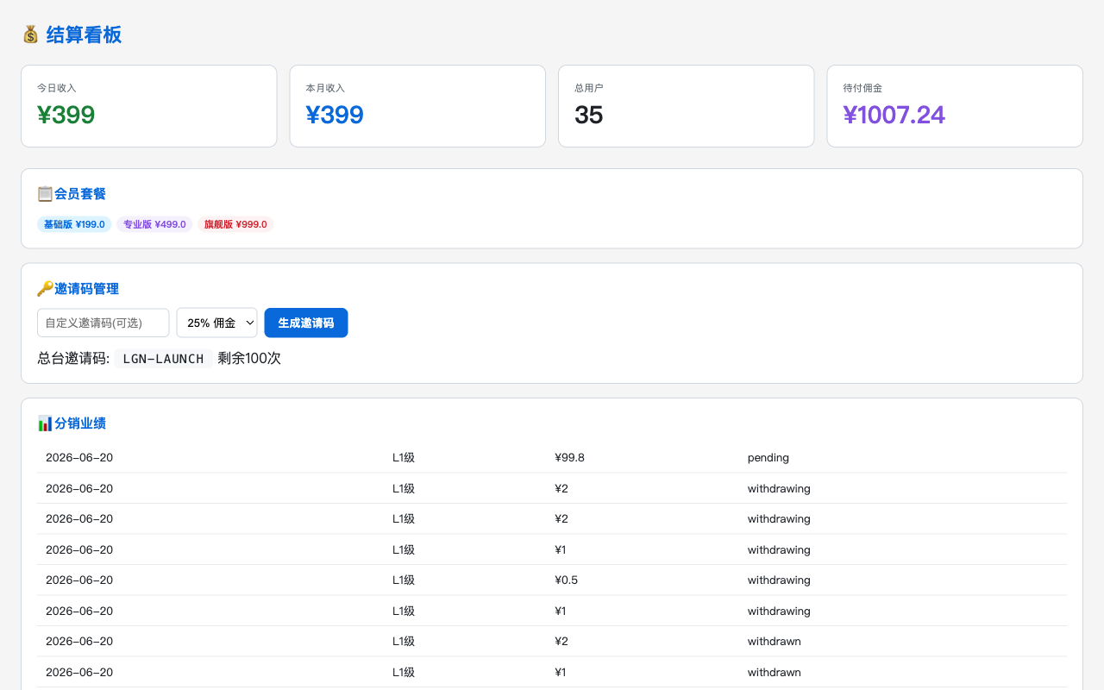
Task: Select the 基础版 ¥199.0 plan badge
Action: tap(74, 224)
